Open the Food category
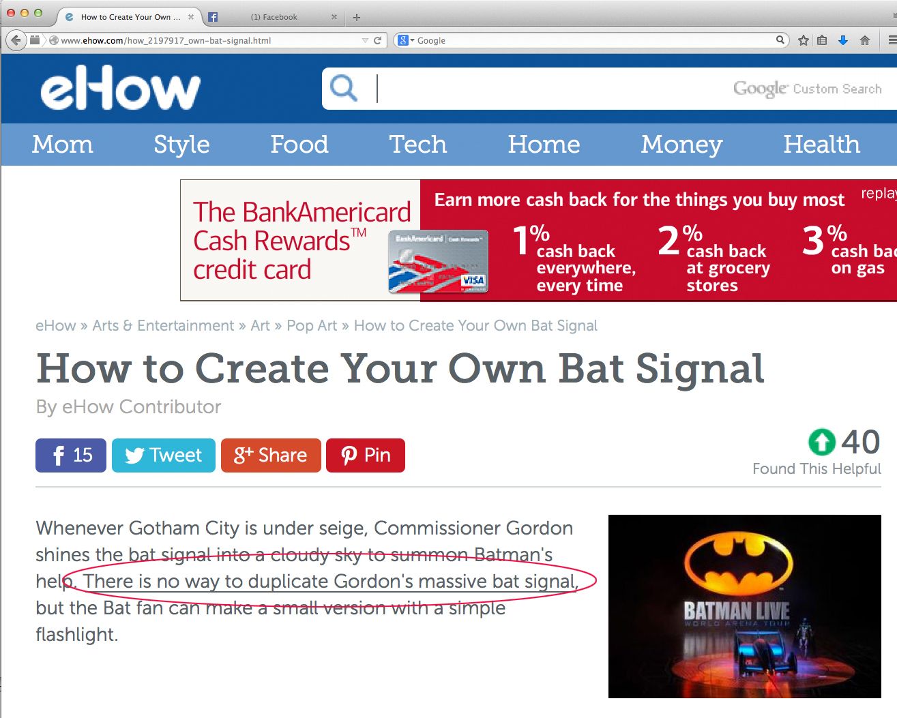This screenshot has height=718, width=897. click(299, 145)
